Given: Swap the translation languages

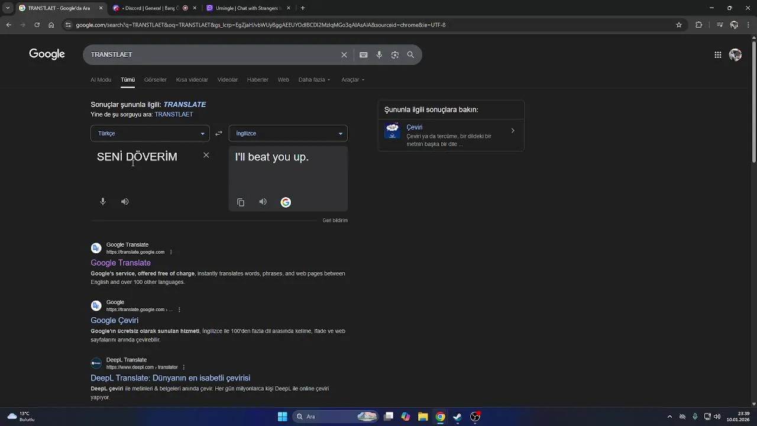Looking at the screenshot, I should pos(219,133).
